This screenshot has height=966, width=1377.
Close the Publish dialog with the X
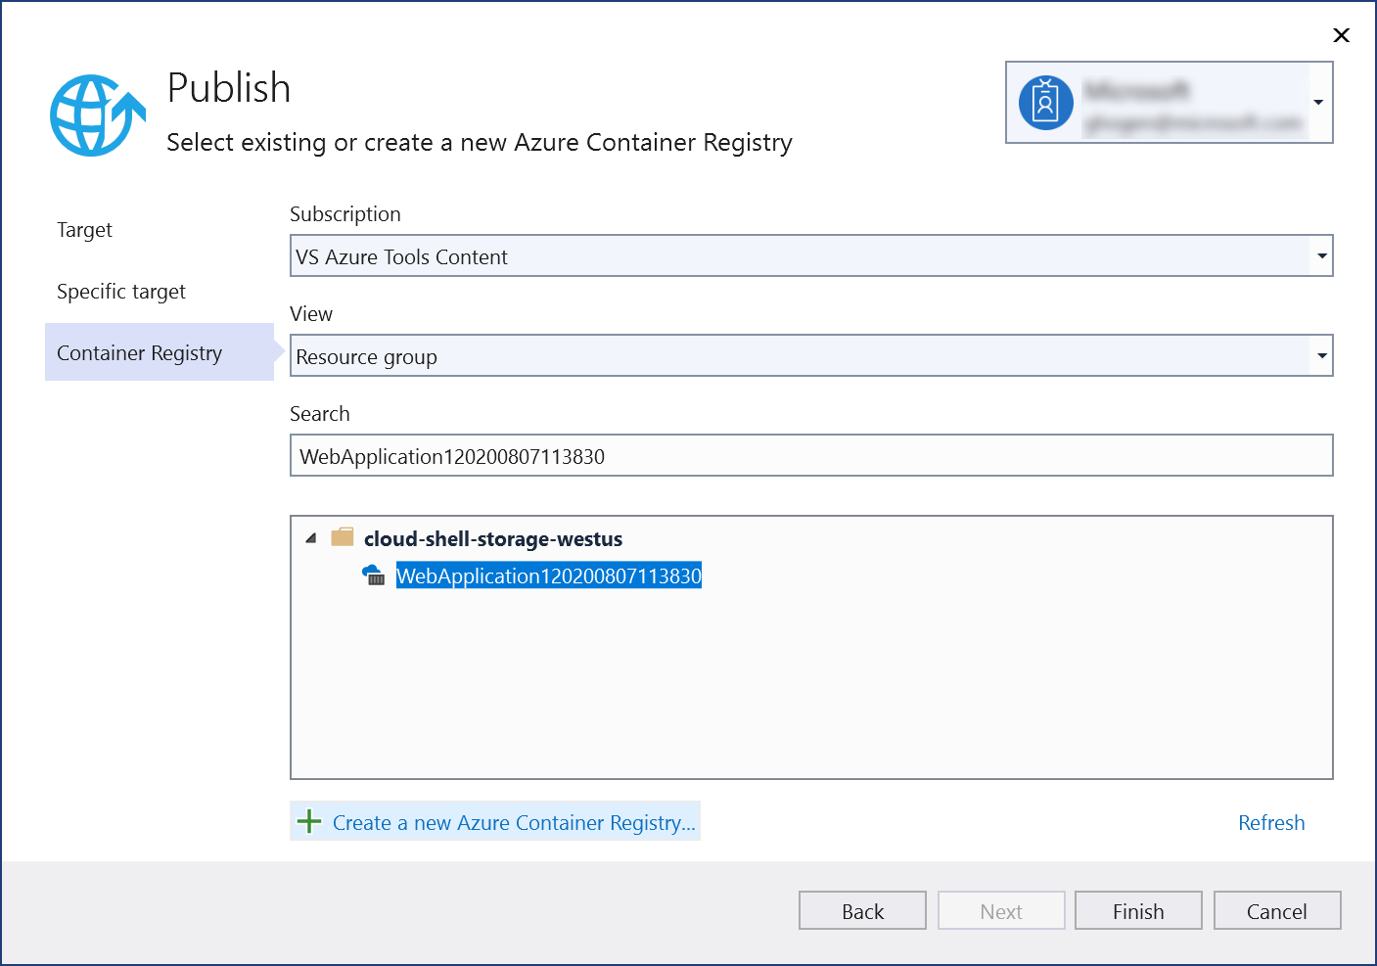[x=1341, y=35]
